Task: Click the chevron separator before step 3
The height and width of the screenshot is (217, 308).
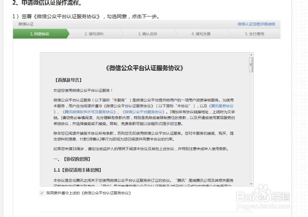Action: (122, 34)
